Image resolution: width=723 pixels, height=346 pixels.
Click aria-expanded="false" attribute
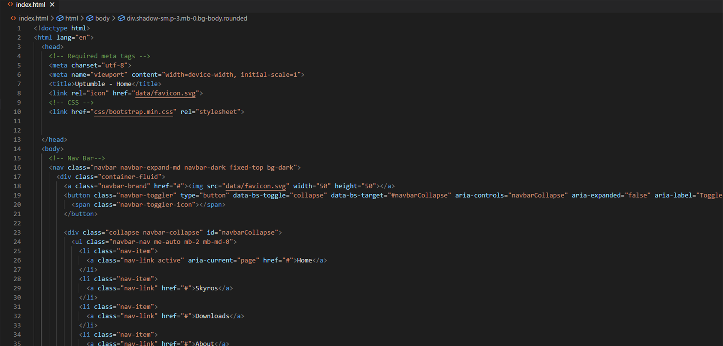pyautogui.click(x=611, y=196)
